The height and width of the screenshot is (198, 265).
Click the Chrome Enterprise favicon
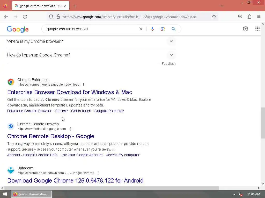11,82
